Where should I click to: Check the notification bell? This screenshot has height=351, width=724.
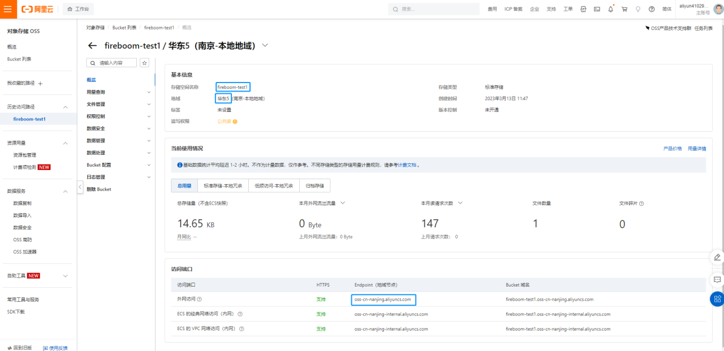[x=610, y=9]
